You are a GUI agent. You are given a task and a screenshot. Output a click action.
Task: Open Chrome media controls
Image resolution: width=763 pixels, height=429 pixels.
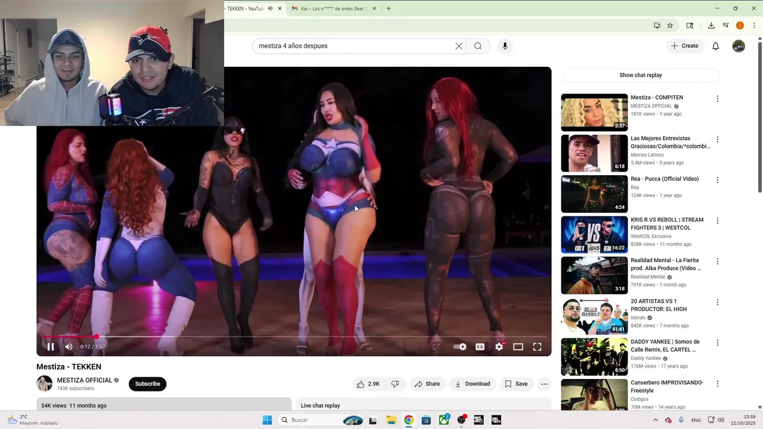[725, 26]
